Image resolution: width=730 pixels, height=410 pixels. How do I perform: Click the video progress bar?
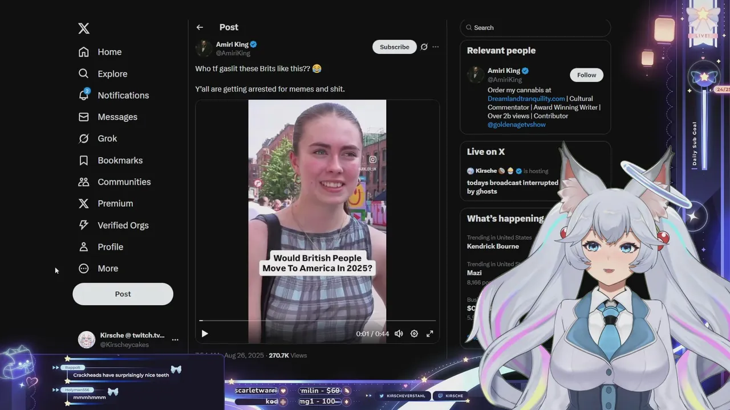[x=318, y=321]
